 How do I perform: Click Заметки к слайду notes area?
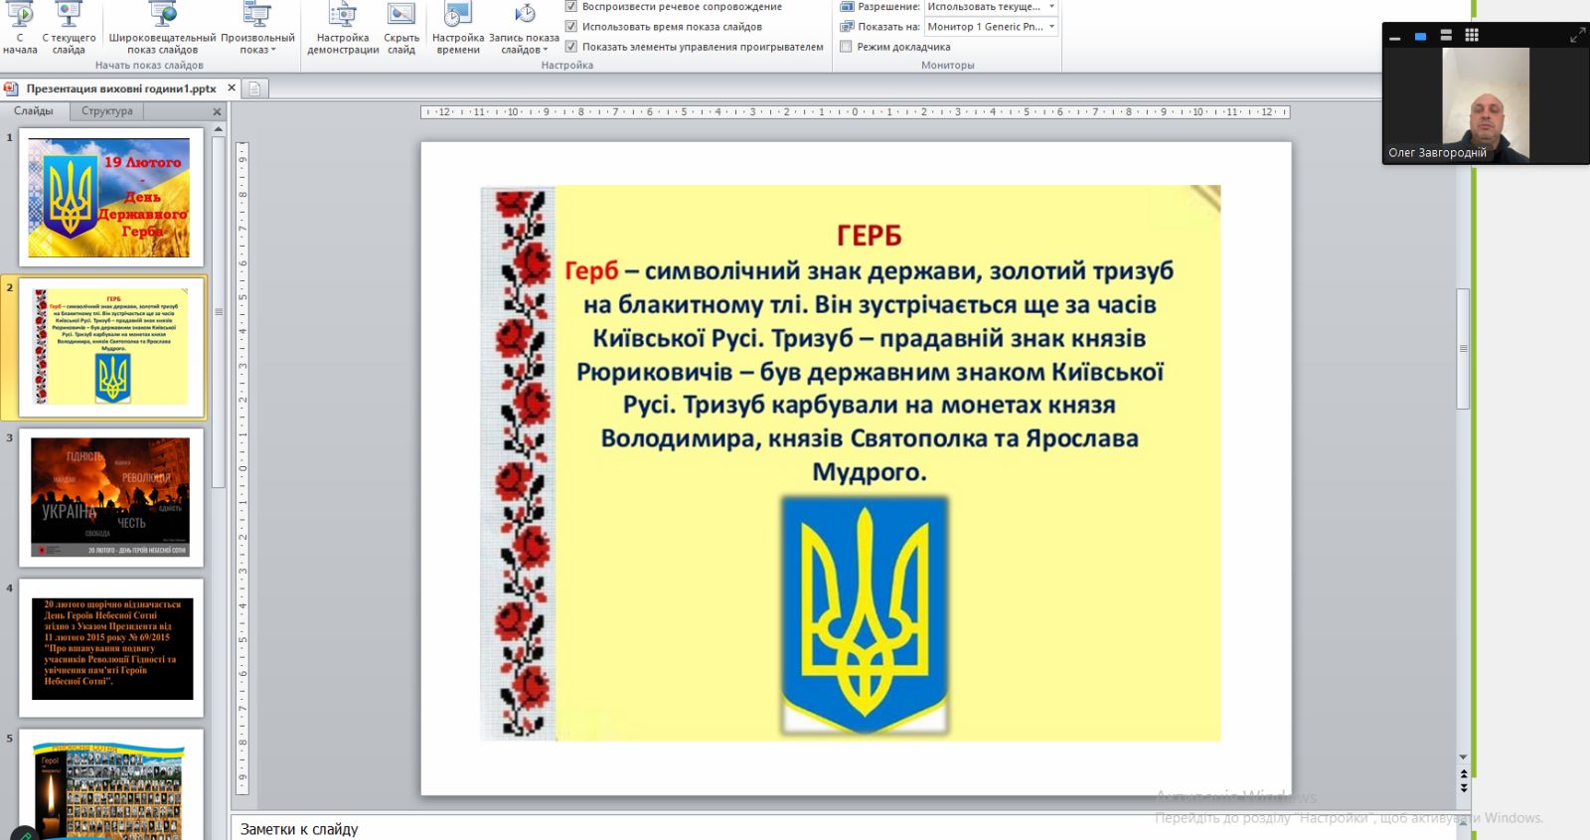click(x=696, y=829)
